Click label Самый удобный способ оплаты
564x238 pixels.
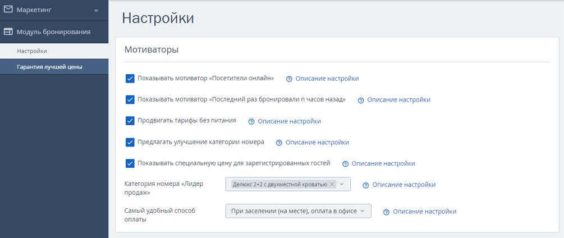160,215
